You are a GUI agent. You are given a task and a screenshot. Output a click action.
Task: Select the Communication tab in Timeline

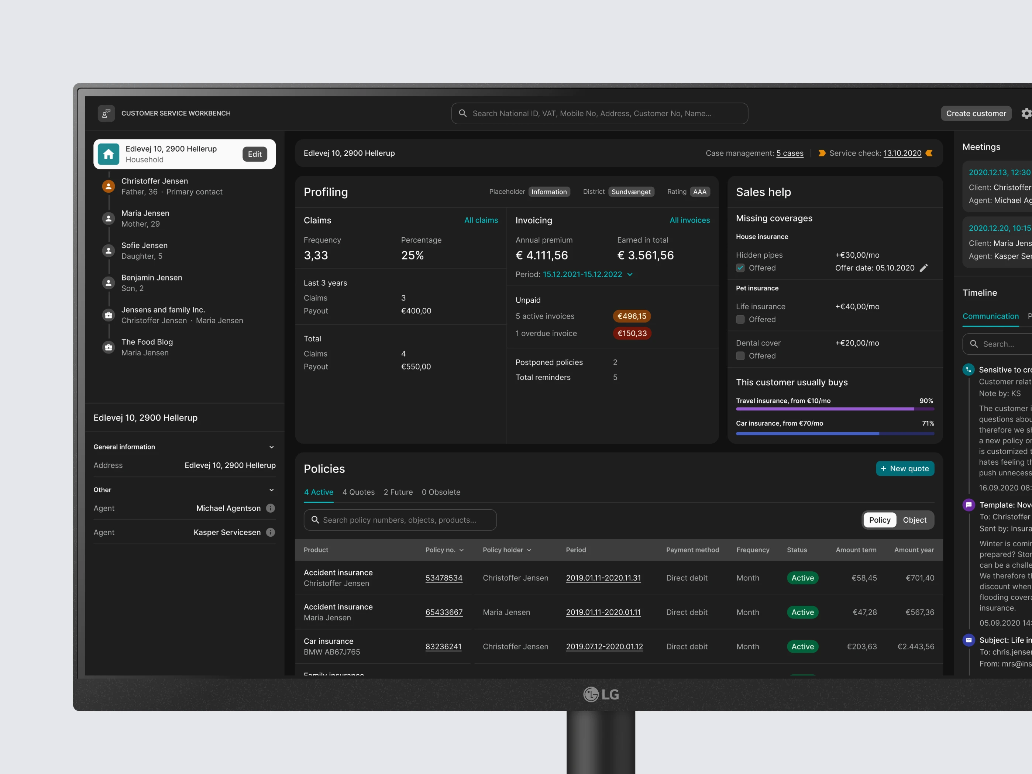tap(991, 316)
